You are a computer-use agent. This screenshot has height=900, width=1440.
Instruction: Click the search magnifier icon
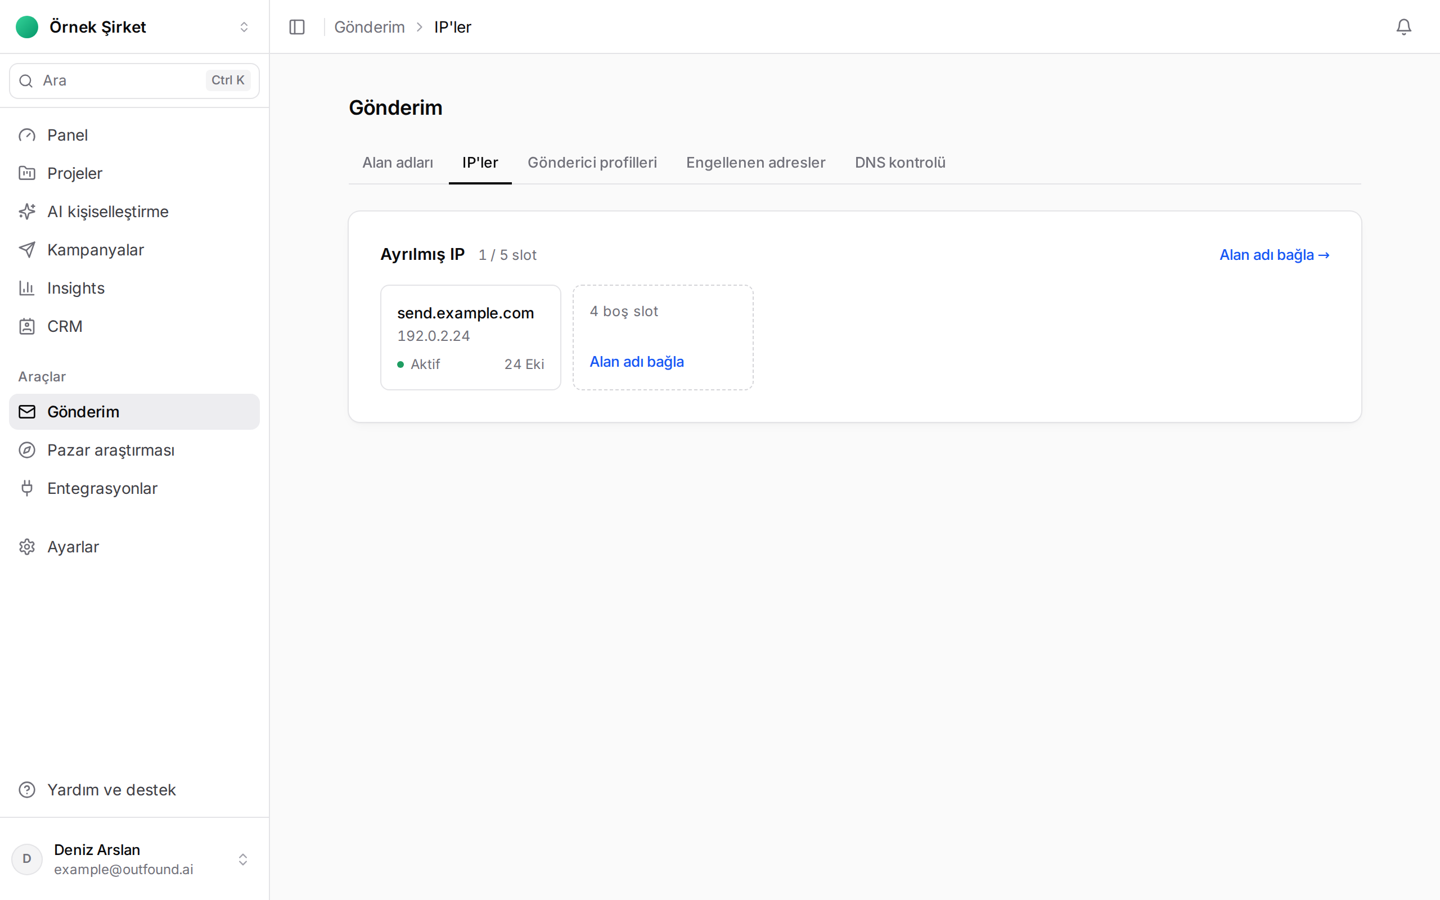25,81
